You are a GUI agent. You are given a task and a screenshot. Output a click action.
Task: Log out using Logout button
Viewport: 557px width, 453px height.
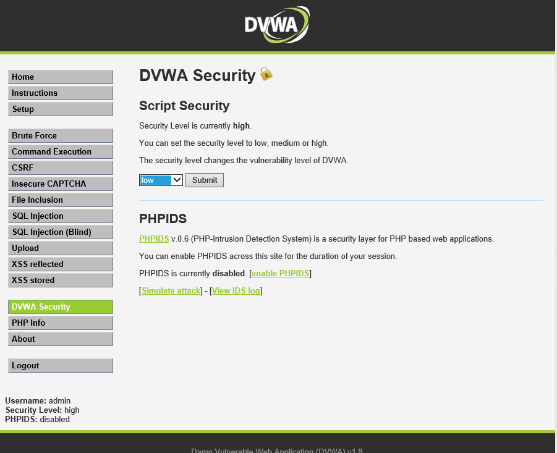[61, 365]
